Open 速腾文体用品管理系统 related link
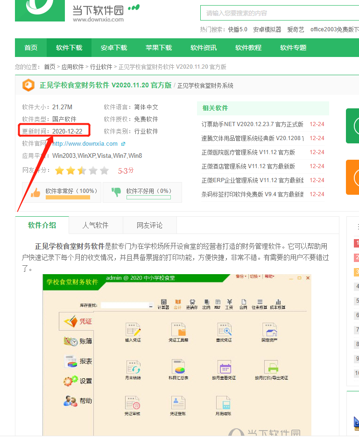This screenshot has width=359, height=439. click(253, 138)
